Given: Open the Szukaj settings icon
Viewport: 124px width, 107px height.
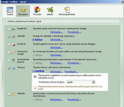Looking at the screenshot, I should point(10,10).
